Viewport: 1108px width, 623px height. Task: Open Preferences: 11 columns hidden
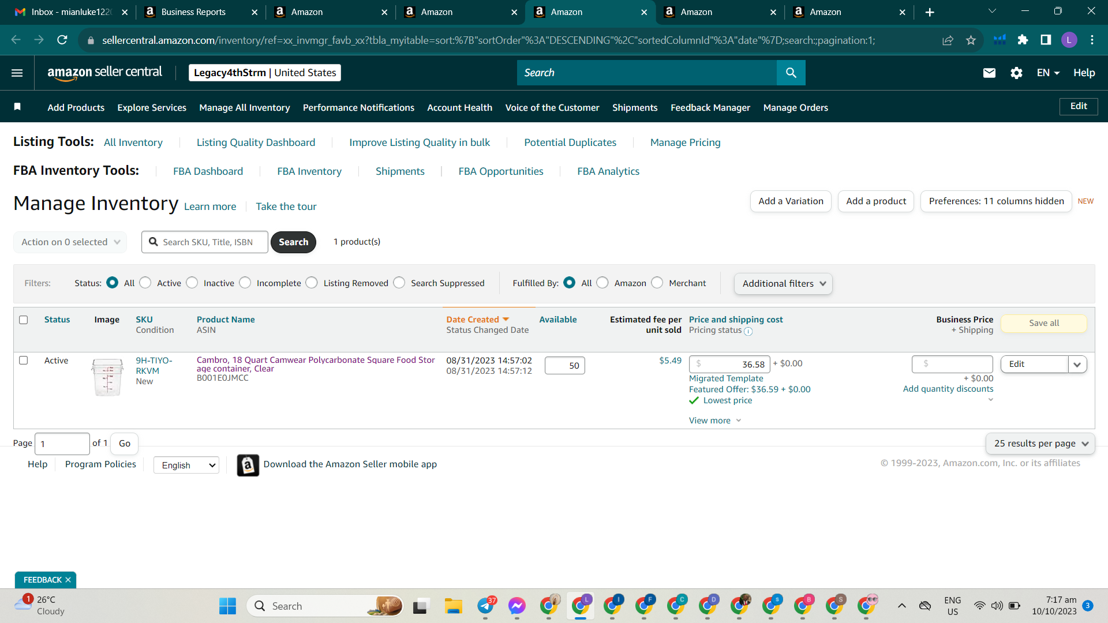(996, 201)
